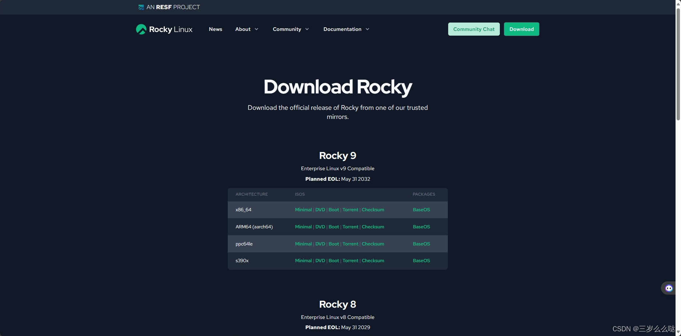Download Minimal ISO for ARM64 (aarch64)
The image size is (681, 336).
tap(303, 227)
